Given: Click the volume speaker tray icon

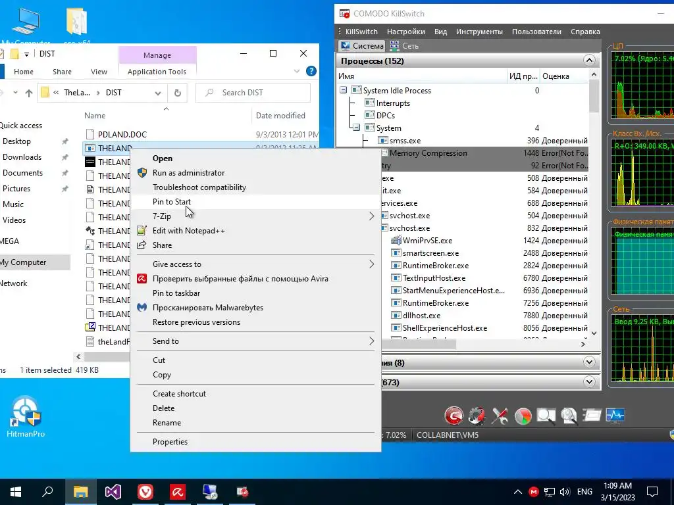Looking at the screenshot, I should coord(565,492).
